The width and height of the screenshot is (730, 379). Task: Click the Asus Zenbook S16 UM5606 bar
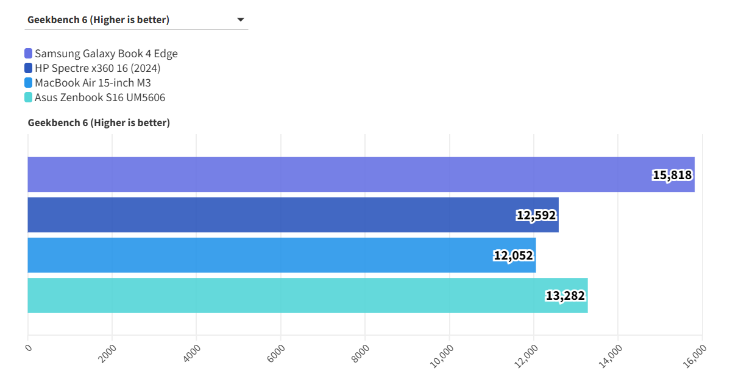[x=280, y=296]
